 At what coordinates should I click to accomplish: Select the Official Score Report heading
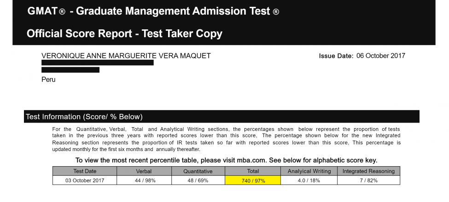coord(124,34)
